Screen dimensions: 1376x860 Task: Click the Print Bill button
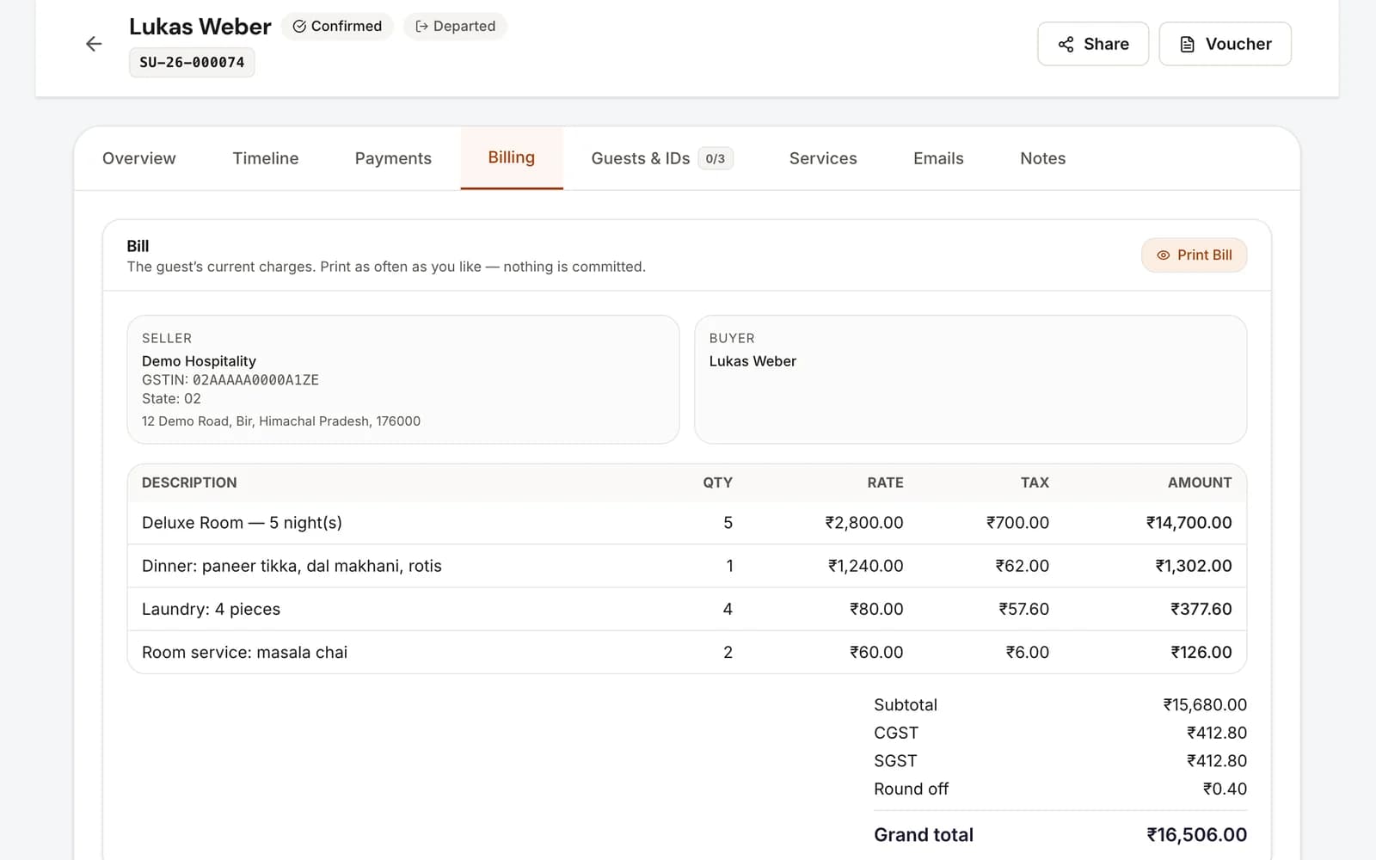tap(1194, 255)
